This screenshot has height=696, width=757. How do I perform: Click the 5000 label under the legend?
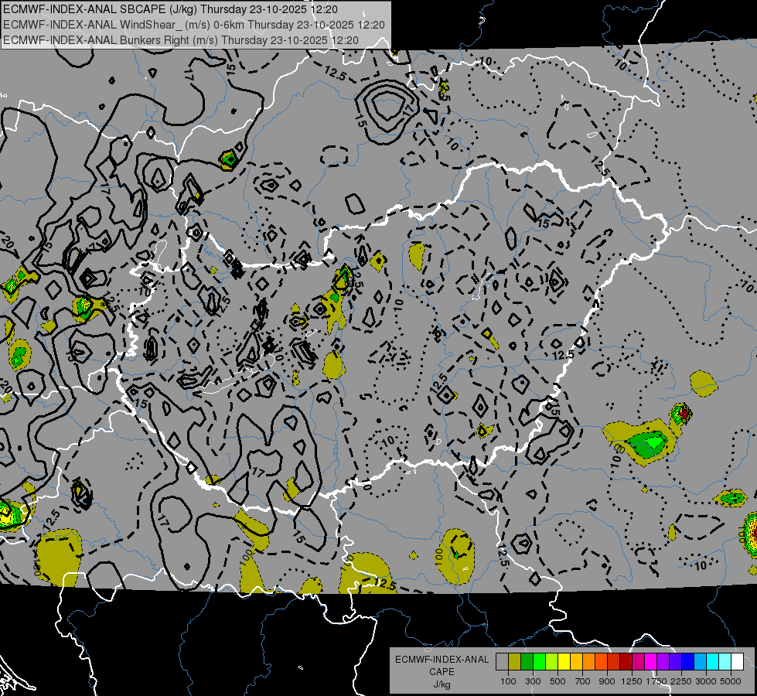731,681
